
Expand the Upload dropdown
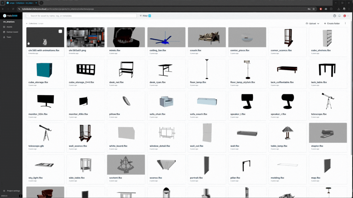tap(312, 24)
